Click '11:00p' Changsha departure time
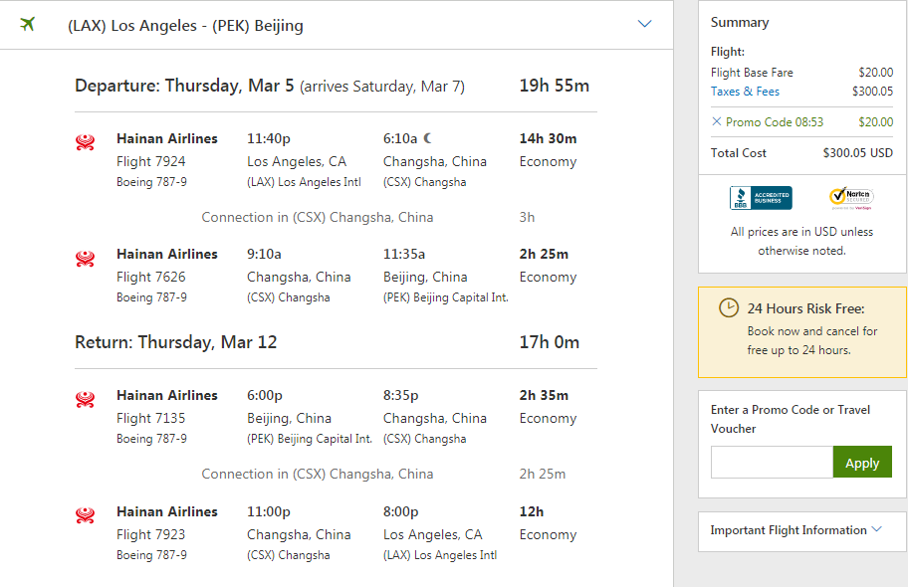 coord(269,511)
